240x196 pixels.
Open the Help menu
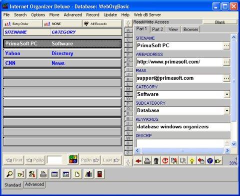pyautogui.click(x=125, y=15)
